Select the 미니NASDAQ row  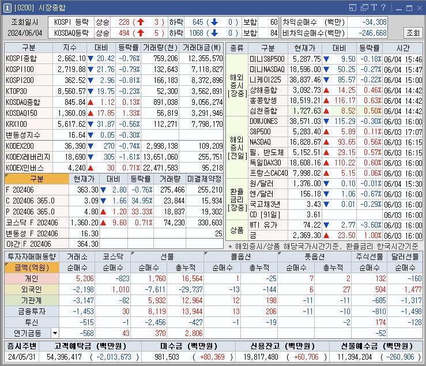point(335,69)
